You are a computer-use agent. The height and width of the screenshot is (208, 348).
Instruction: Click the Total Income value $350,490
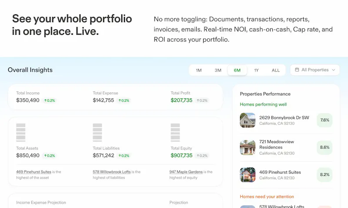(28, 101)
